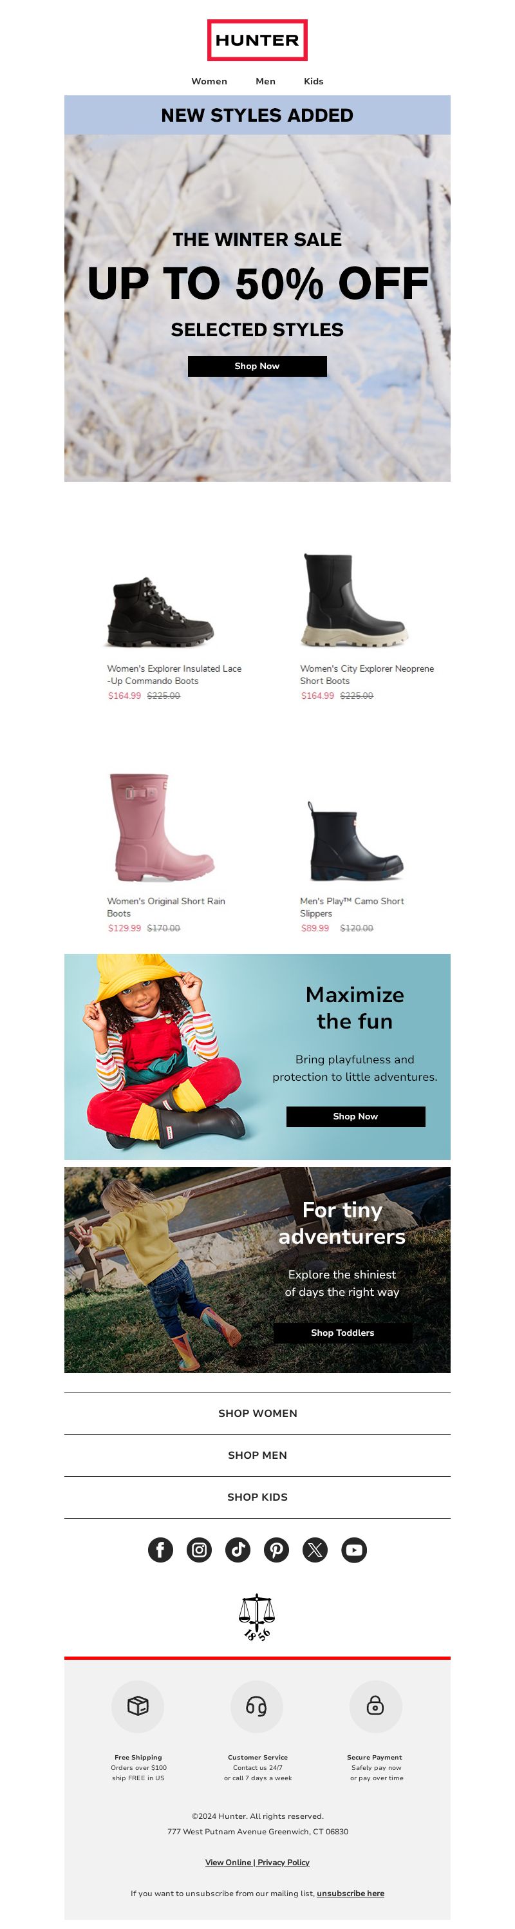515x1929 pixels.
Task: Click the Shop Toddlers button
Action: click(x=342, y=1332)
